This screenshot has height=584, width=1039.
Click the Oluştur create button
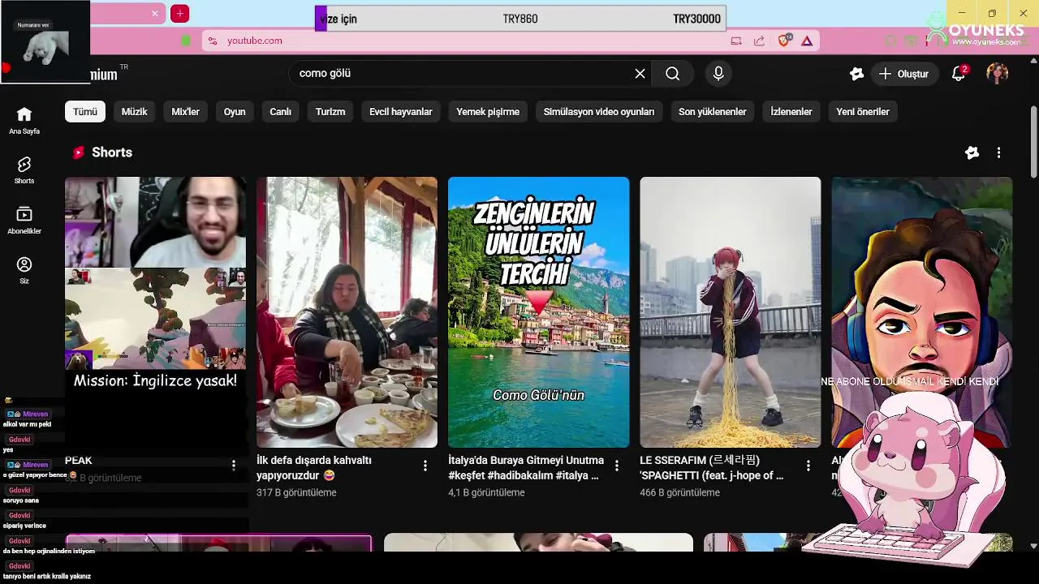point(905,74)
